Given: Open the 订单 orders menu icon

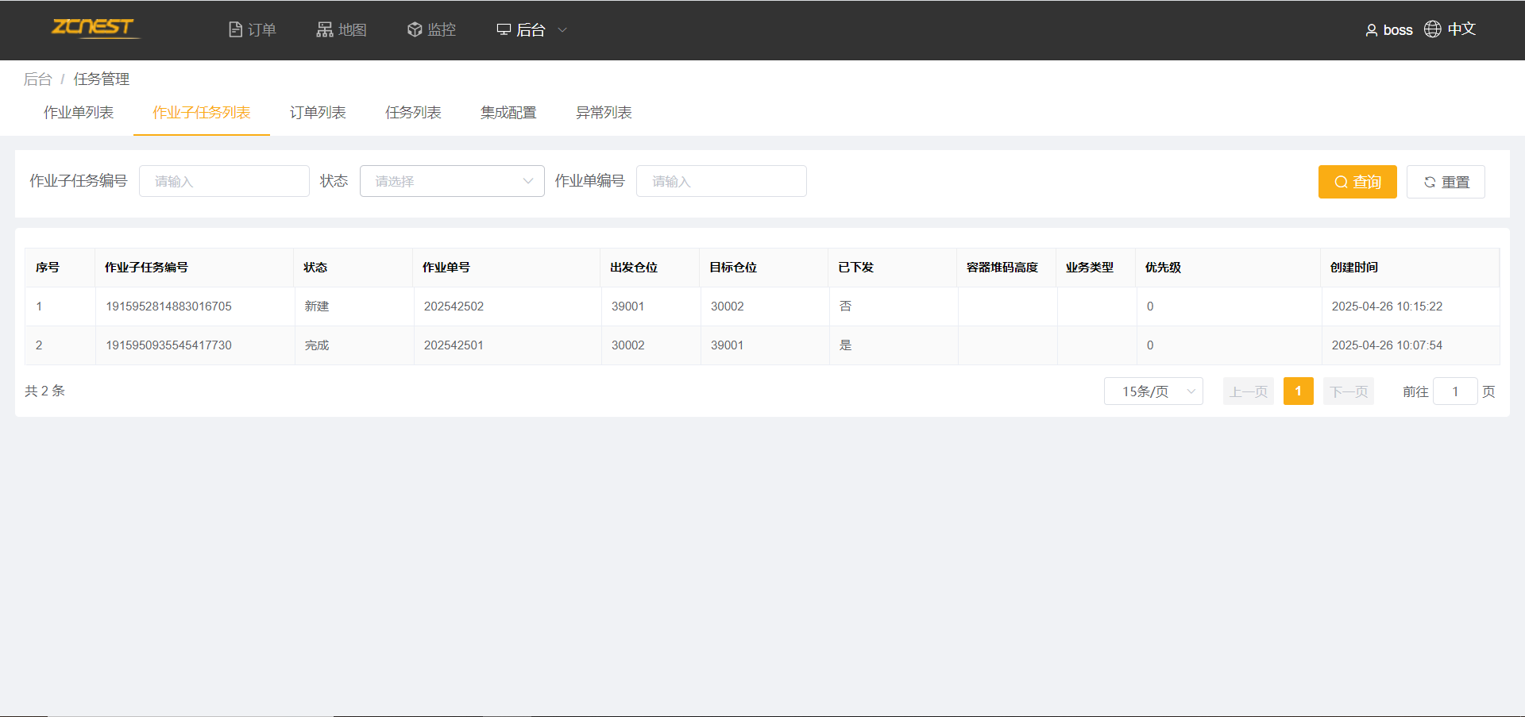Looking at the screenshot, I should 235,29.
